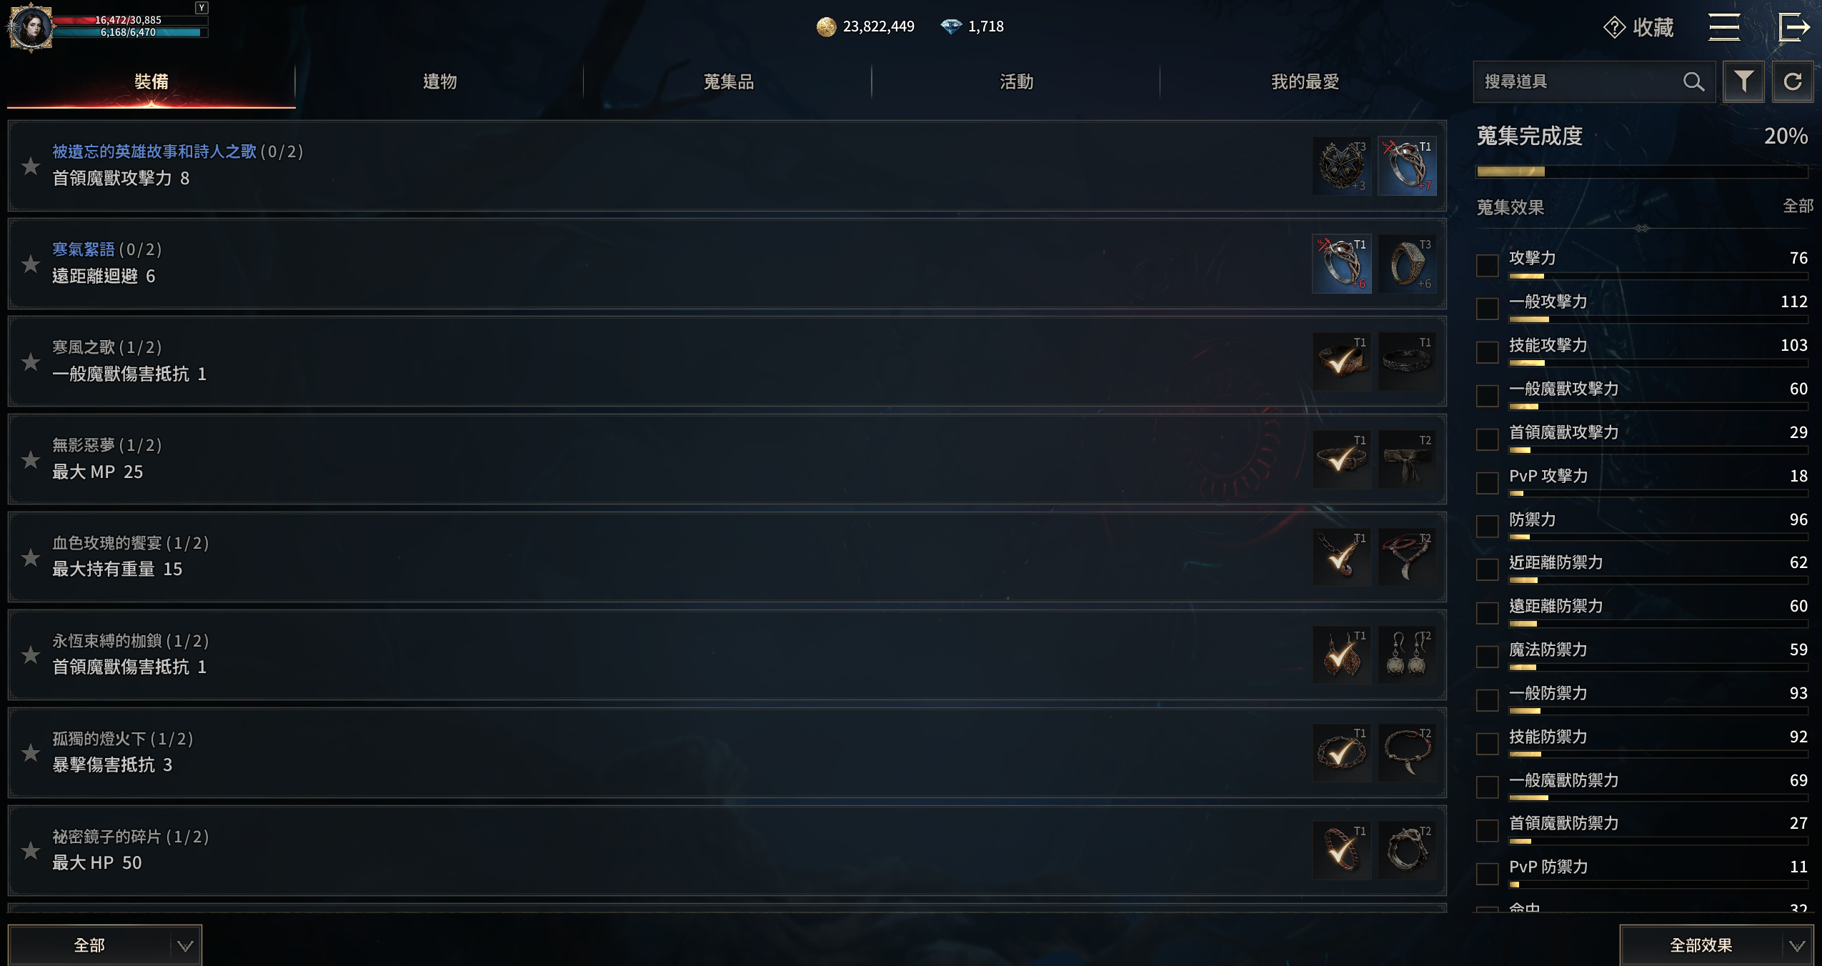Screen dimensions: 1822x966
Task: Click the T2 belt in 無影惡夢
Action: pyautogui.click(x=1407, y=459)
